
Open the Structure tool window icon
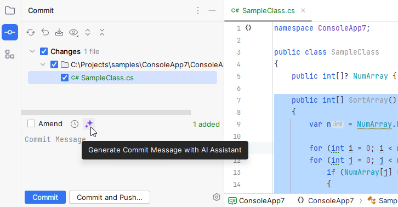[x=10, y=54]
